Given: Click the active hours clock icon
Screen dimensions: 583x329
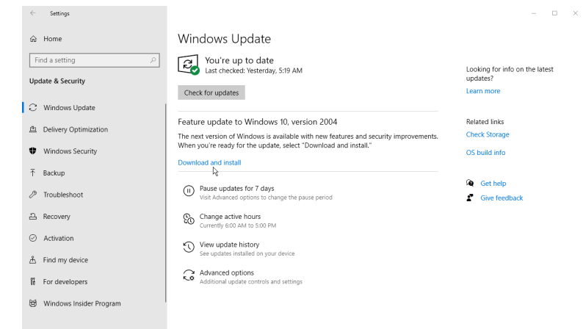Looking at the screenshot, I should pyautogui.click(x=189, y=219).
